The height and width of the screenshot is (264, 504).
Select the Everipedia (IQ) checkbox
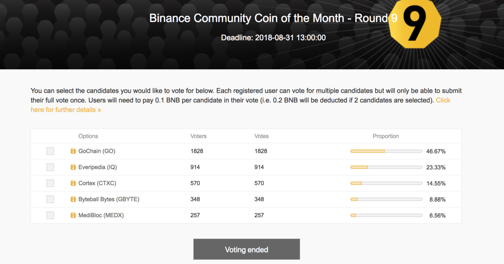point(50,167)
